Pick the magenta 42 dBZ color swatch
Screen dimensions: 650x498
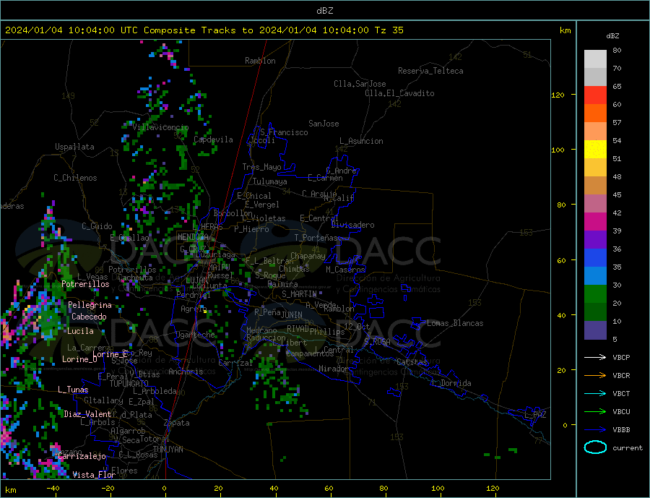click(595, 222)
